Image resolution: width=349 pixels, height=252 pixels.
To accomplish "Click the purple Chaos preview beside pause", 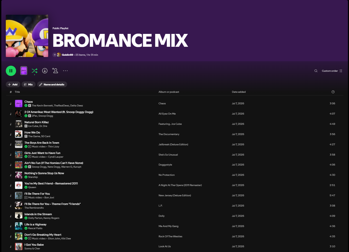I will pos(24,70).
